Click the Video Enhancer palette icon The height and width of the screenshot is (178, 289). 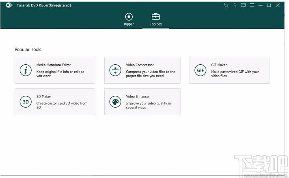[115, 102]
